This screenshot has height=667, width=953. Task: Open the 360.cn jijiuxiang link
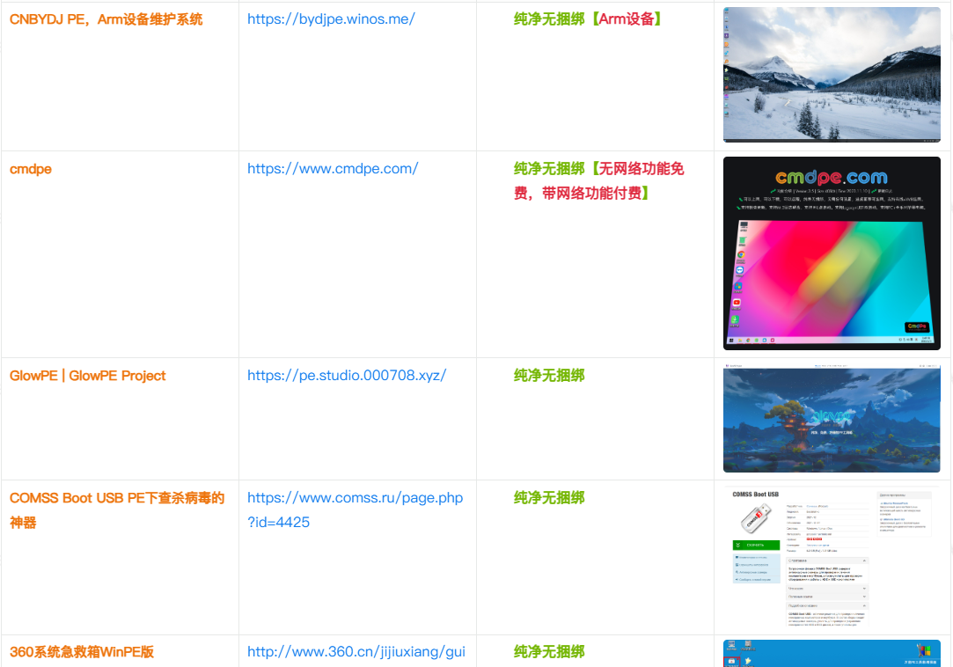click(356, 652)
